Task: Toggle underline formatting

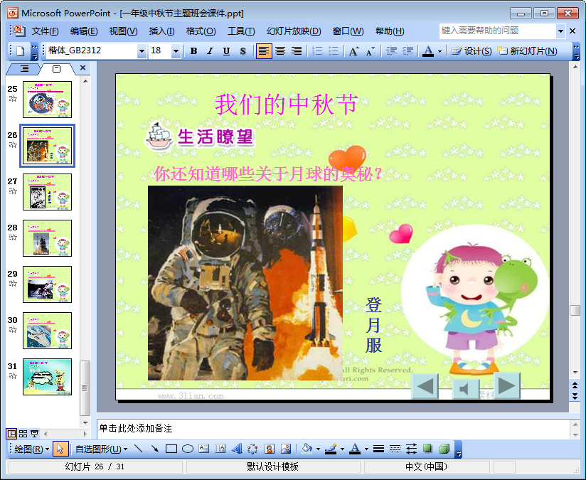Action: click(226, 51)
